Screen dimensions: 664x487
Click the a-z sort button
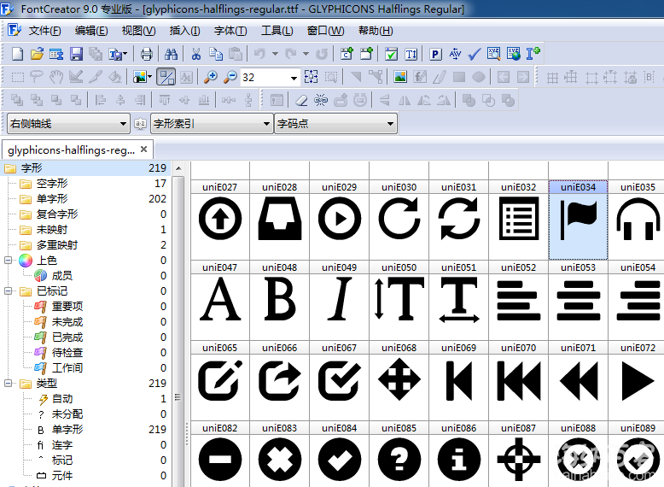pyautogui.click(x=140, y=124)
